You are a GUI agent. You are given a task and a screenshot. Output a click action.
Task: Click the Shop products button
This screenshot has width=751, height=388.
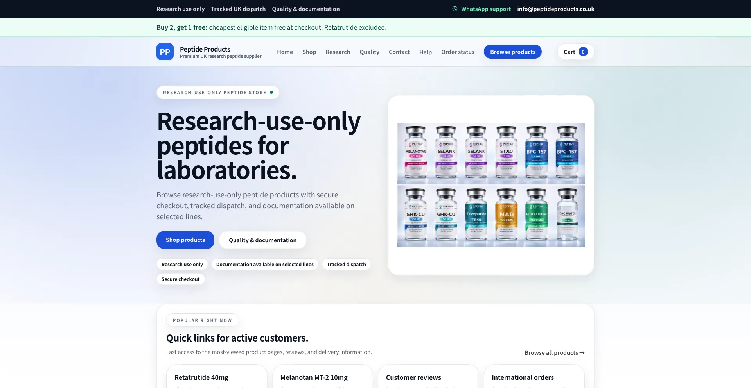[185, 240]
